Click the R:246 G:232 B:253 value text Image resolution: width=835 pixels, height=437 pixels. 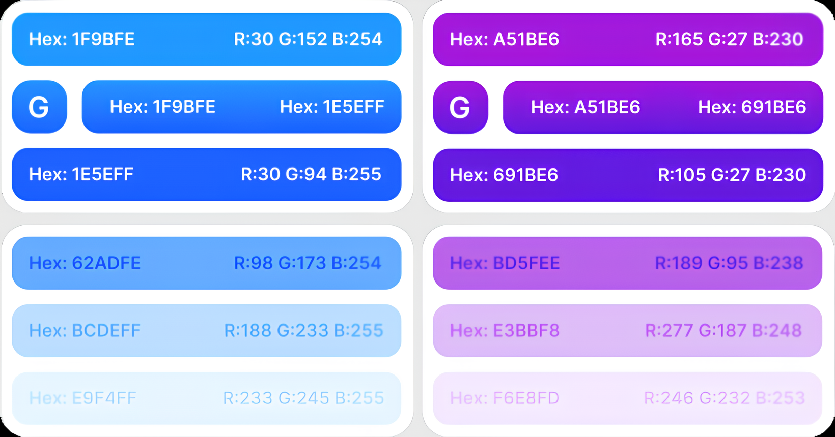(724, 398)
